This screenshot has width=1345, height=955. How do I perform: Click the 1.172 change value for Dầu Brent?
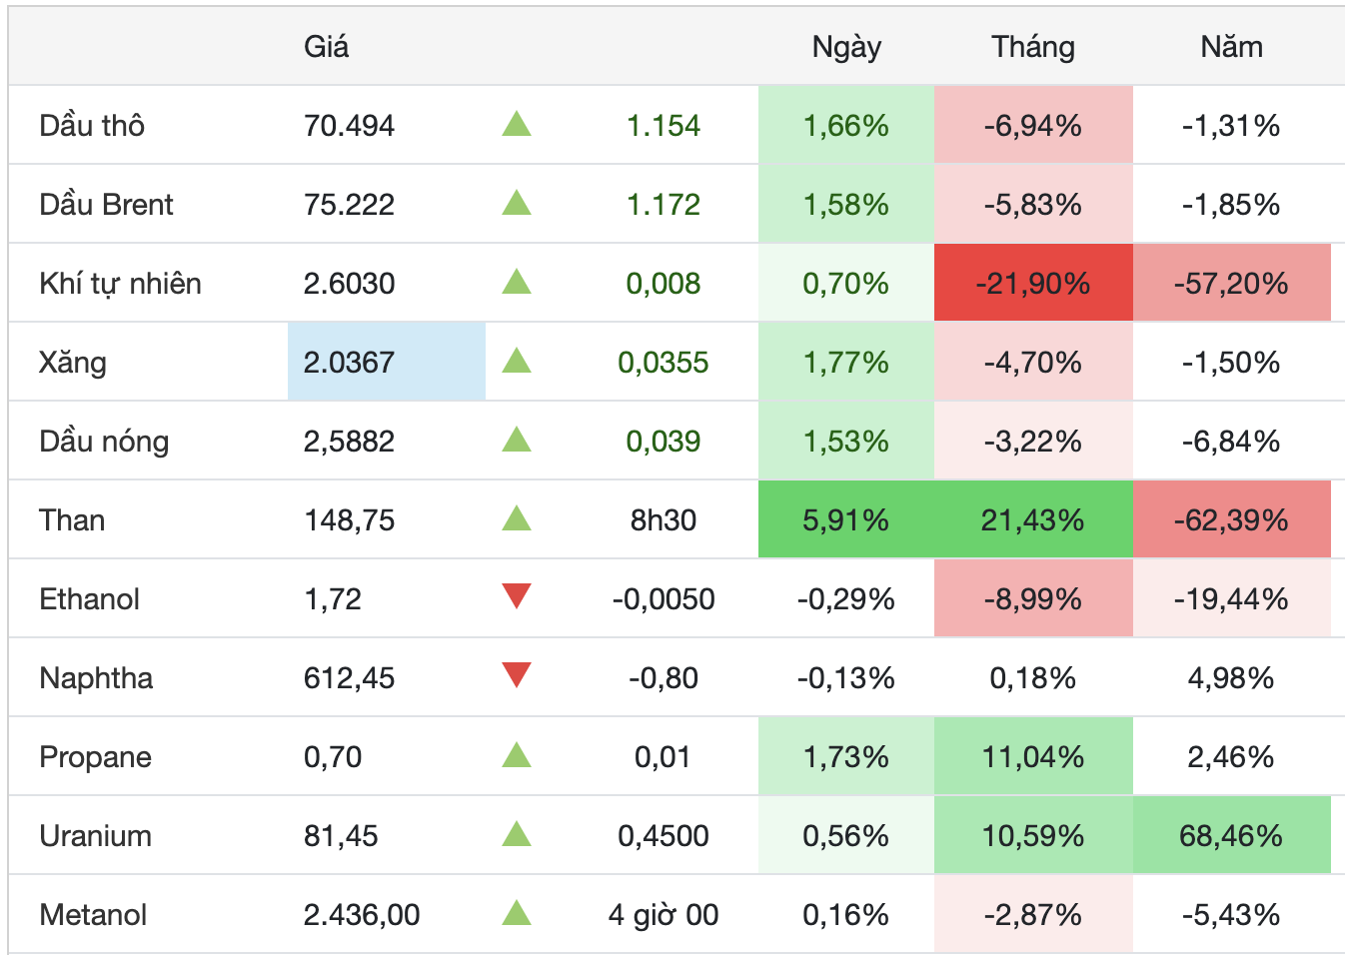(x=664, y=205)
